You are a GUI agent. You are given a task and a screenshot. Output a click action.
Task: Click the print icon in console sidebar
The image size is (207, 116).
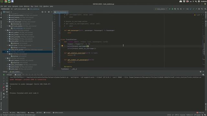[7, 89]
